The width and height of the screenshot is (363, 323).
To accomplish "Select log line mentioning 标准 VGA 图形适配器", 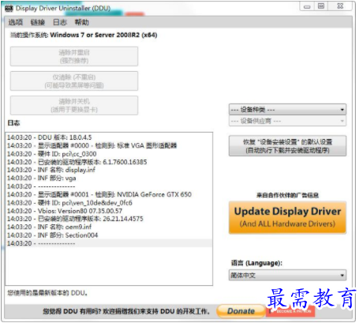I will [109, 145].
